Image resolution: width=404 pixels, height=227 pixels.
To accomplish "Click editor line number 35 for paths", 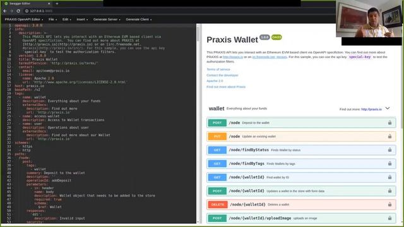I will [9, 154].
